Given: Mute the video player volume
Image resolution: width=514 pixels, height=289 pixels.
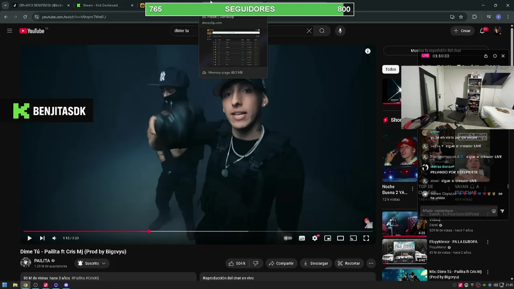Looking at the screenshot, I should click(54, 238).
